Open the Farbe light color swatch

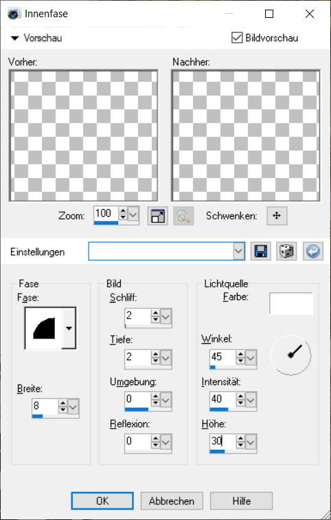pyautogui.click(x=291, y=303)
